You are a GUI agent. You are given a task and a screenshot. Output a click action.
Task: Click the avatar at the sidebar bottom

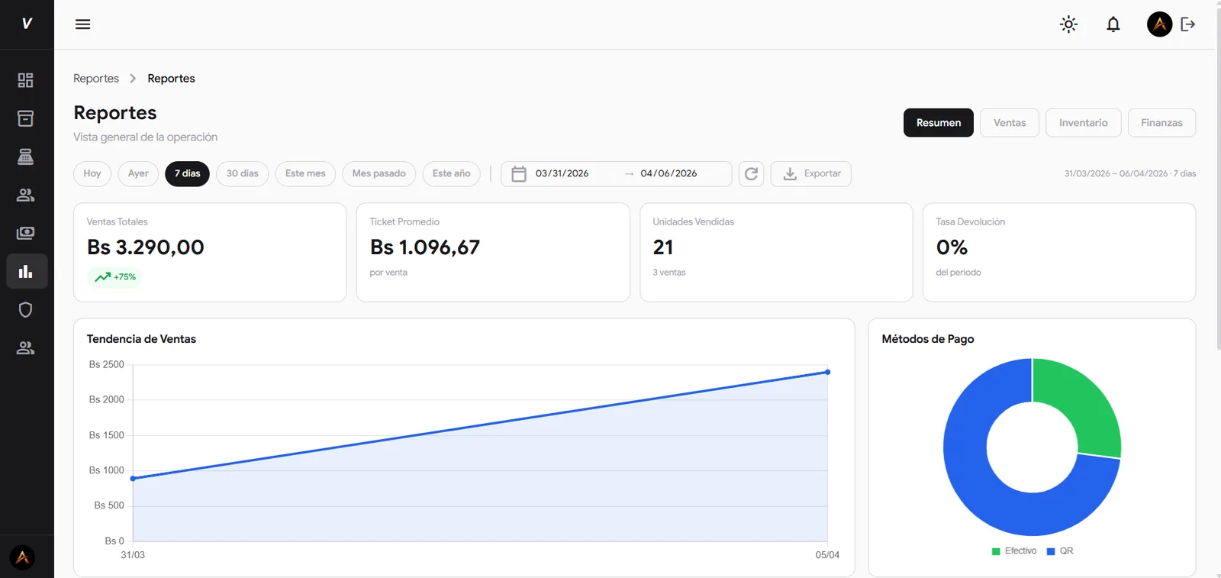click(x=22, y=557)
